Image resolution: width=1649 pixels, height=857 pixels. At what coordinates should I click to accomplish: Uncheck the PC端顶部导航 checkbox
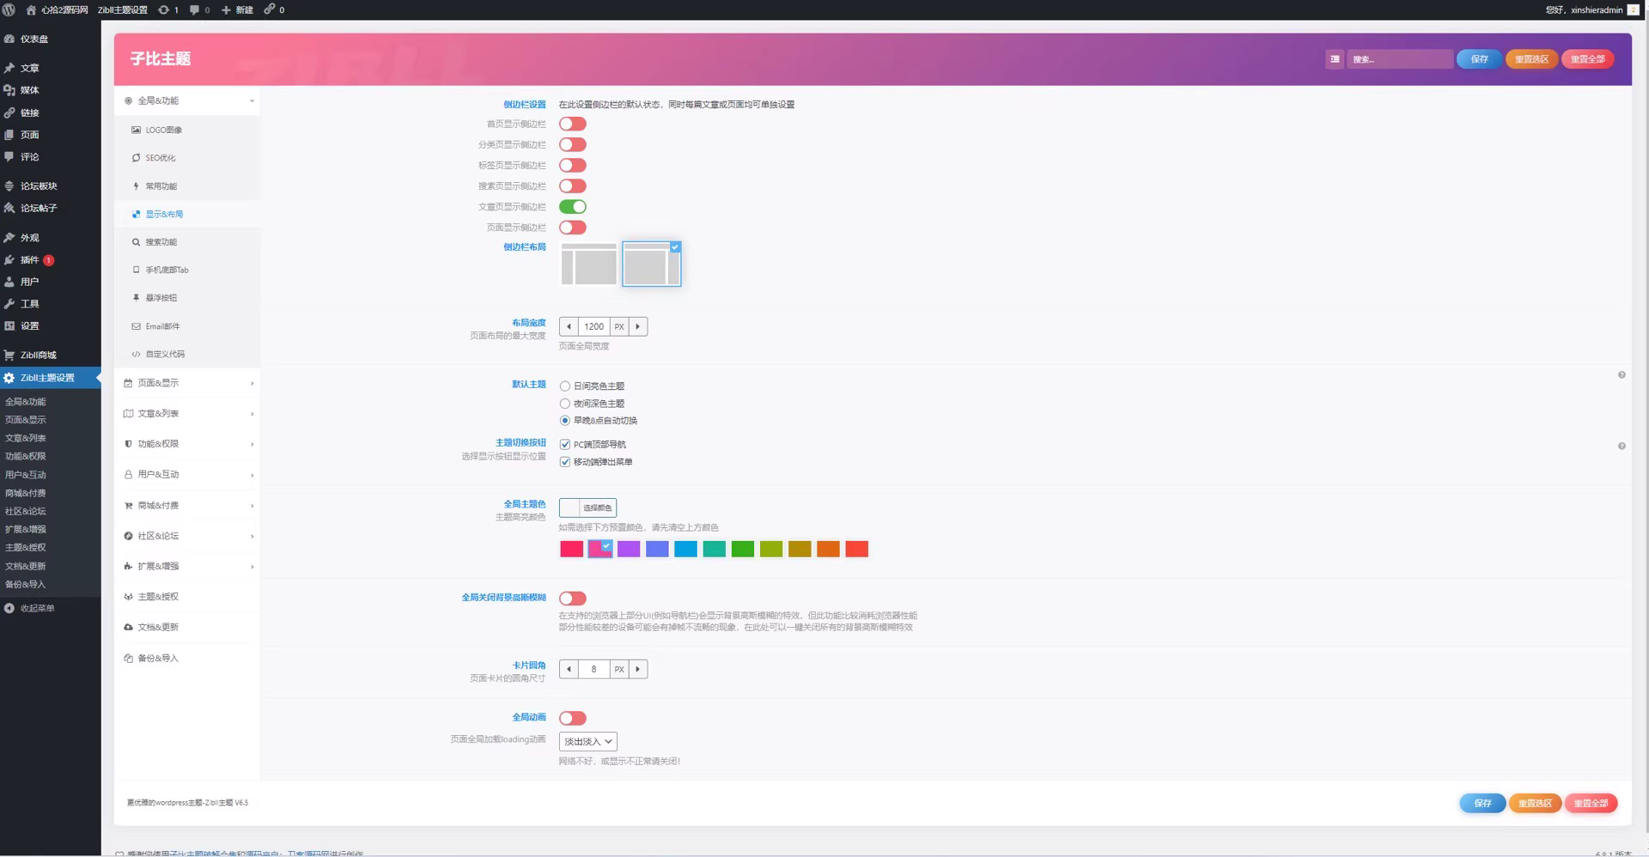[x=564, y=444]
